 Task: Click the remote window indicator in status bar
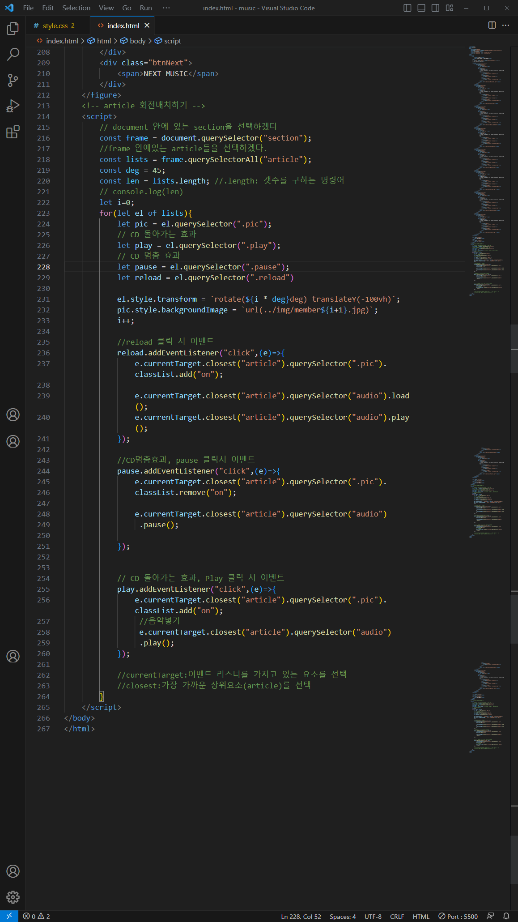click(x=9, y=916)
